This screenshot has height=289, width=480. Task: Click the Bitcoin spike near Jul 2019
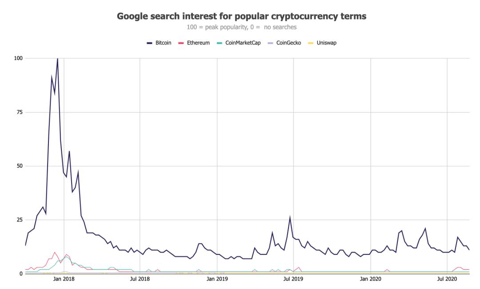(290, 218)
